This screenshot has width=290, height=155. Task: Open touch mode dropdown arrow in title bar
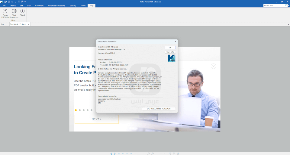pyautogui.click(x=24, y=2)
